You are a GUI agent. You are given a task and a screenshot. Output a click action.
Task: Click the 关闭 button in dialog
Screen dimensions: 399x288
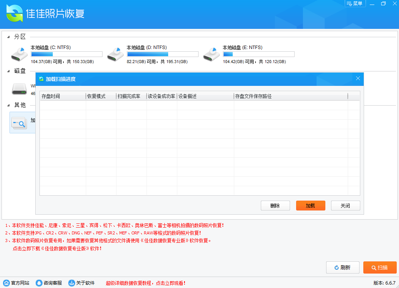tap(345, 206)
